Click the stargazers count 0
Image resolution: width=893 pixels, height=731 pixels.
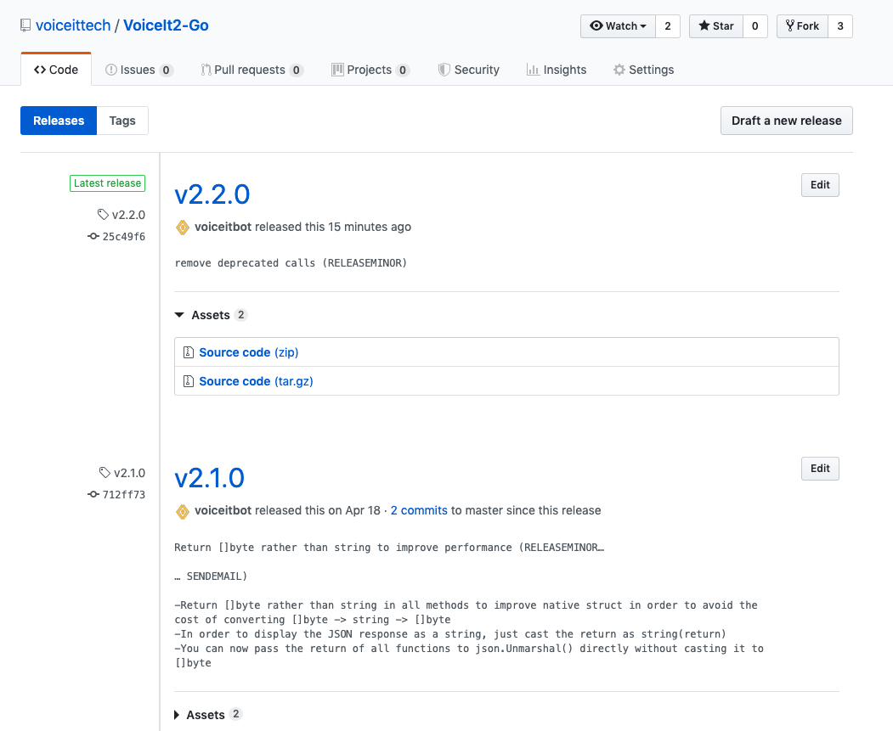(755, 26)
